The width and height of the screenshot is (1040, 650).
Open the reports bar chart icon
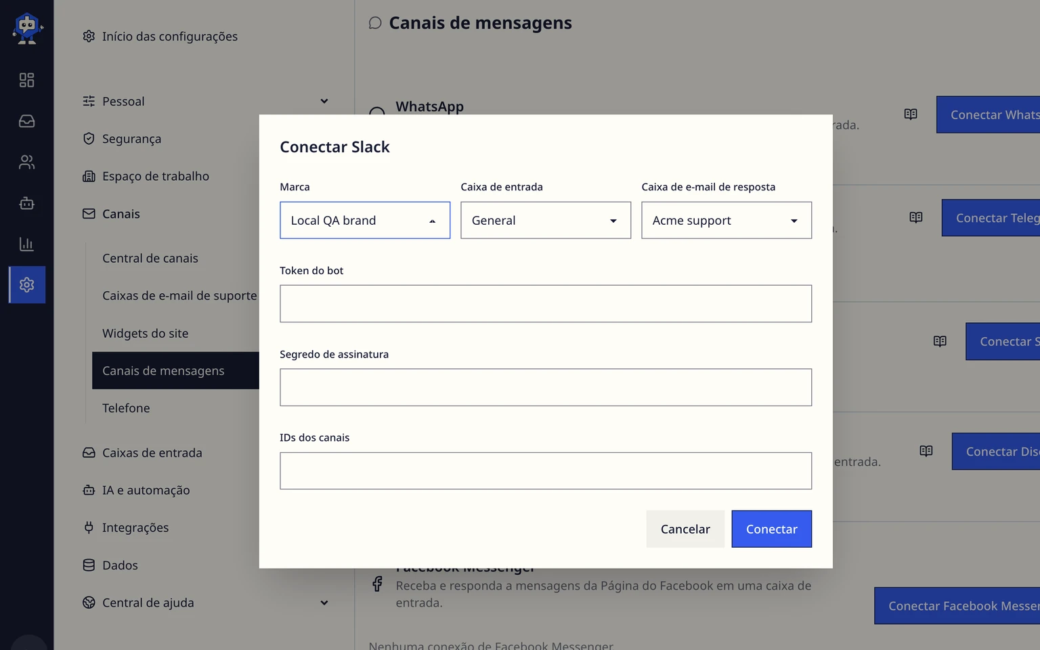(x=26, y=244)
